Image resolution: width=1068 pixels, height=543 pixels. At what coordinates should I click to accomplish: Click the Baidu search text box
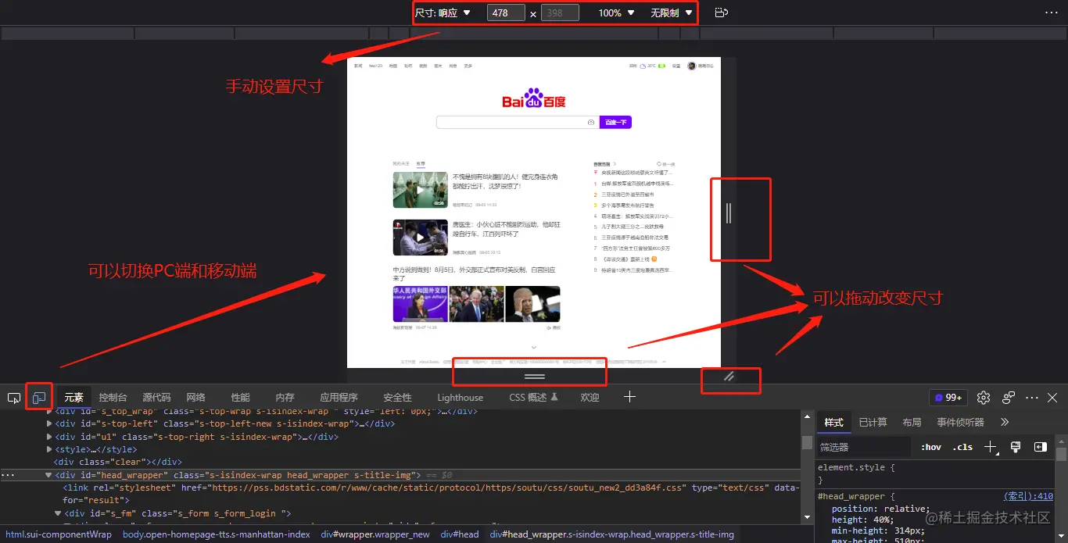[518, 122]
